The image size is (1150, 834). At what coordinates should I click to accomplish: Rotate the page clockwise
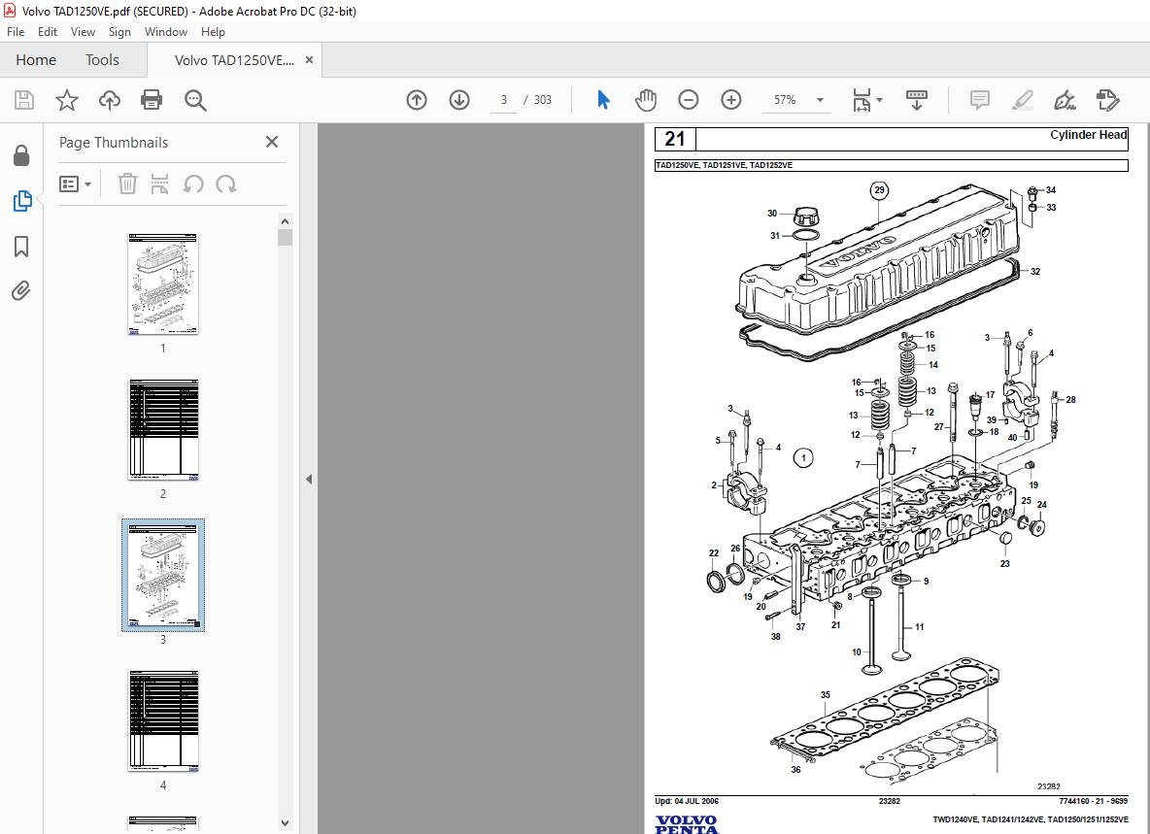coord(226,183)
